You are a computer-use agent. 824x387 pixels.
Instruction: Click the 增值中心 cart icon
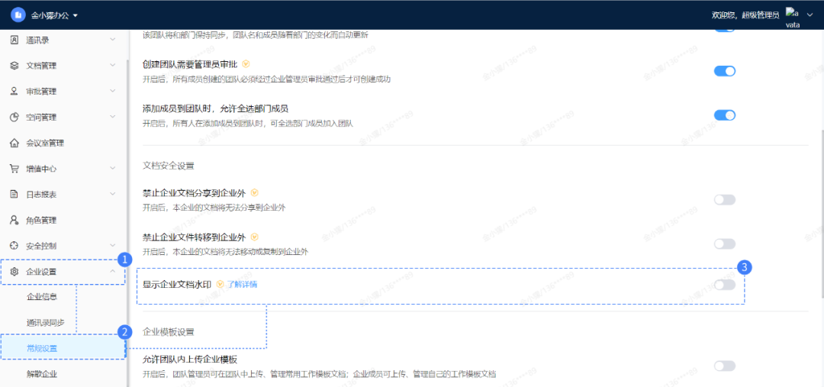14,169
